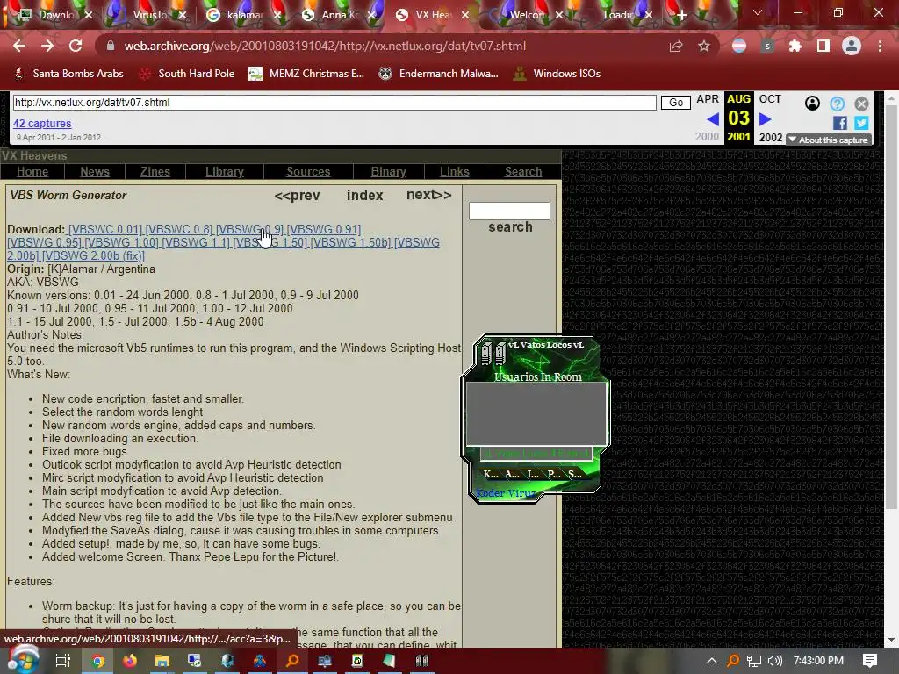Viewport: 899px width, 674px height.
Task: Click the Wayback 'Go' button
Action: [676, 103]
